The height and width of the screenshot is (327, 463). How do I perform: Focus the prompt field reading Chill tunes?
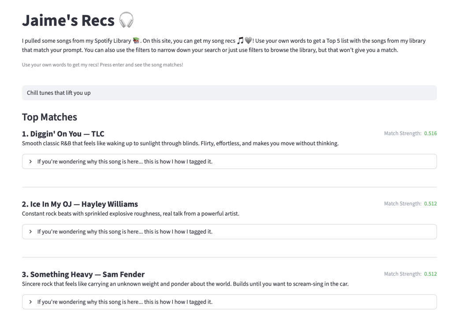pyautogui.click(x=229, y=93)
